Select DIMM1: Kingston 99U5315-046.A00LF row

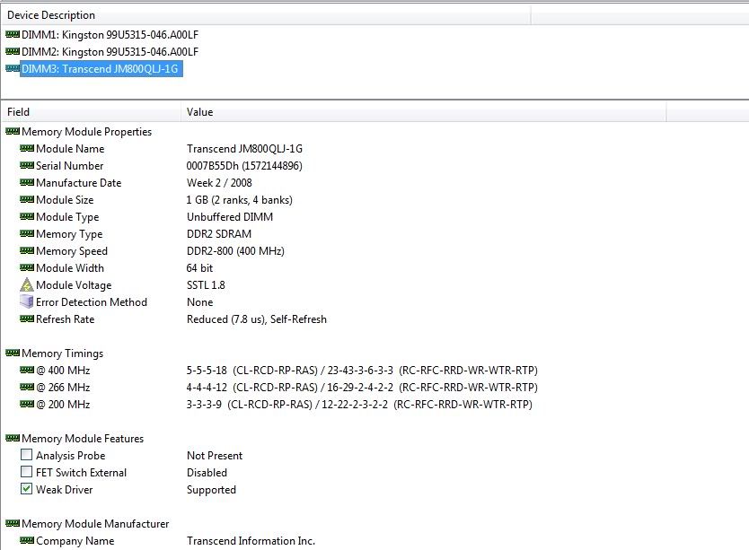click(x=110, y=35)
